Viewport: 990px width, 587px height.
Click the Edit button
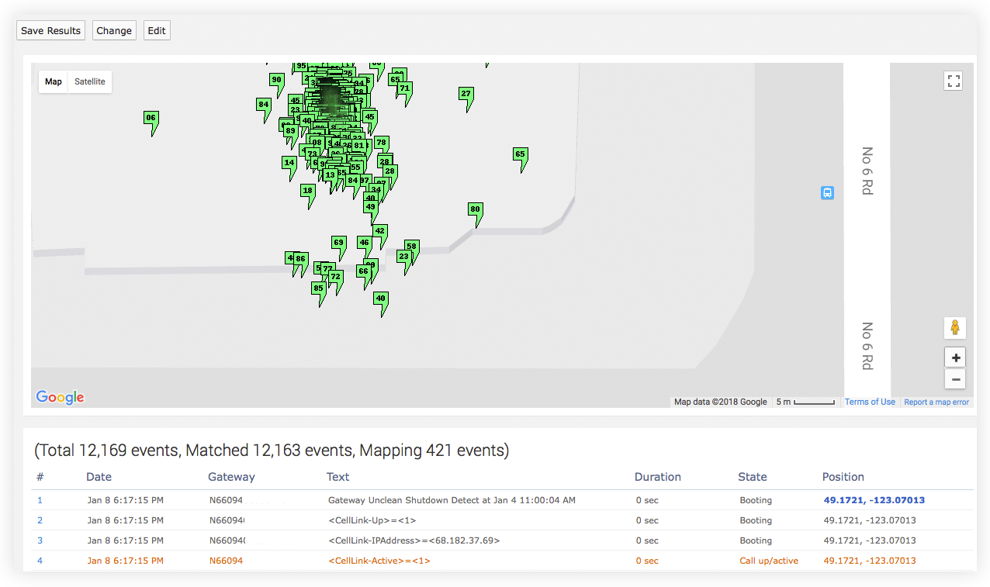157,31
